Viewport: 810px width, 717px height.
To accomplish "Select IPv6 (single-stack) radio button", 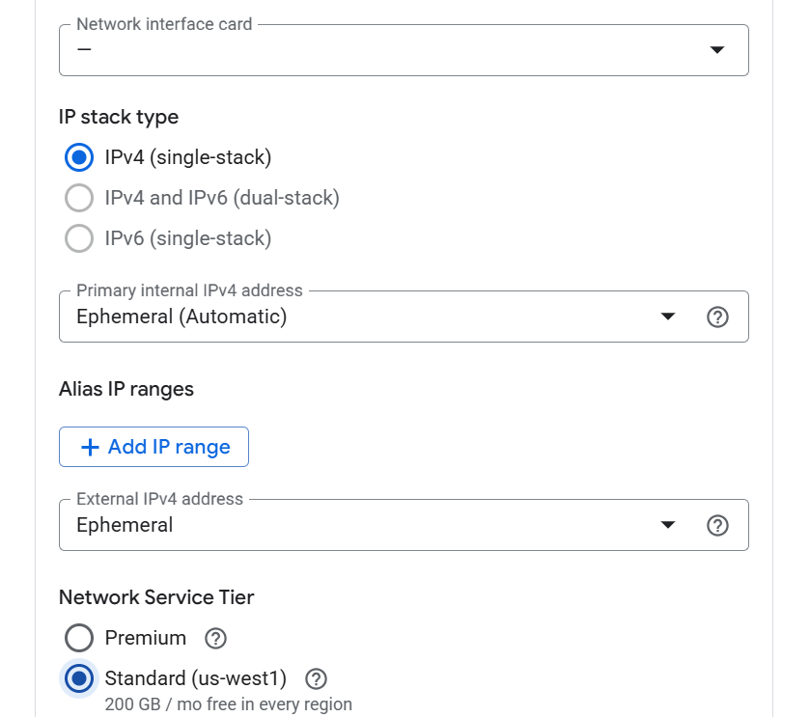I will coord(79,238).
